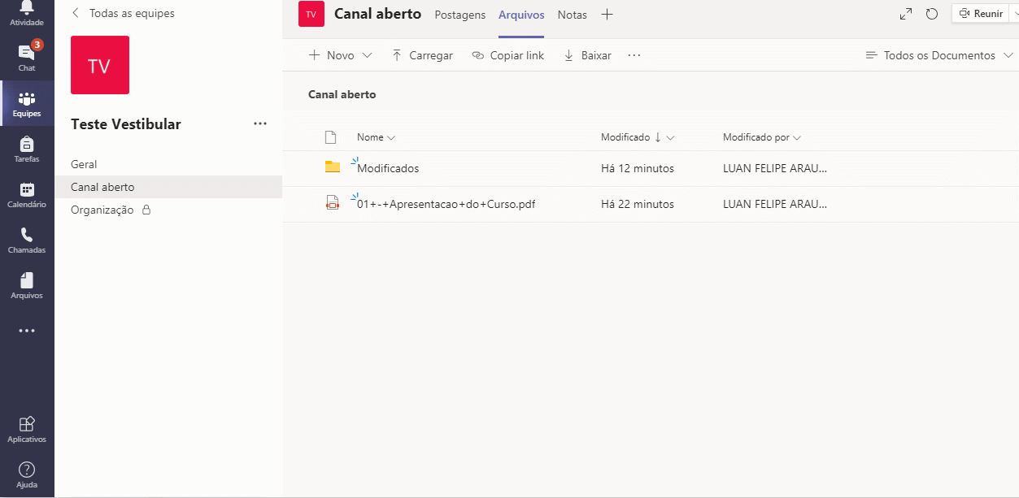The image size is (1019, 498).
Task: Click Copiar link button
Action: [x=508, y=55]
